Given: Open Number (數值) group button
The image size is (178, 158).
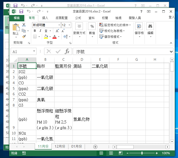Looking at the screenshot, I should (x=92, y=30).
